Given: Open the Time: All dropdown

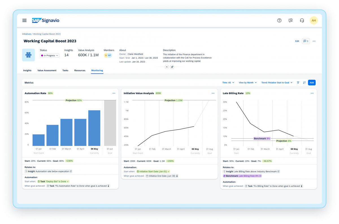Looking at the screenshot, I should [228, 83].
